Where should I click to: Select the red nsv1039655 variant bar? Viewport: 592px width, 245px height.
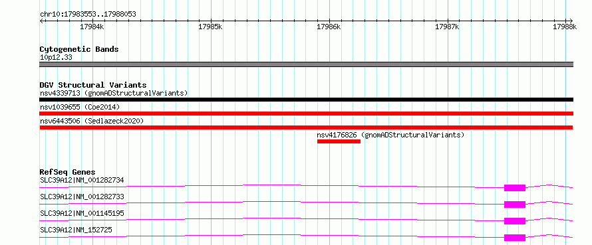pyautogui.click(x=306, y=114)
